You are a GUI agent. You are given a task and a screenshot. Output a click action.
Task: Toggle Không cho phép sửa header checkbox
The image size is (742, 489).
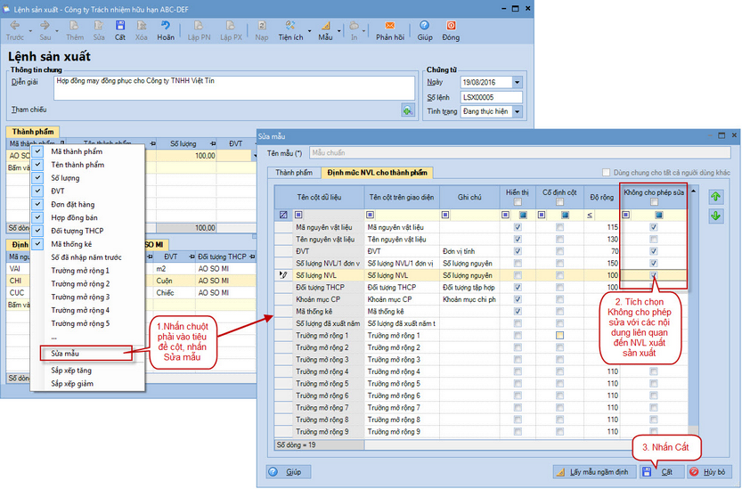654,202
